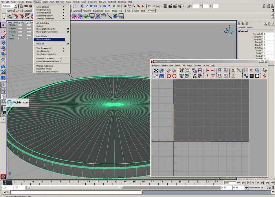Click the Maya logo icon bottom left
The width and height of the screenshot is (275, 197).
click(x=3, y=177)
